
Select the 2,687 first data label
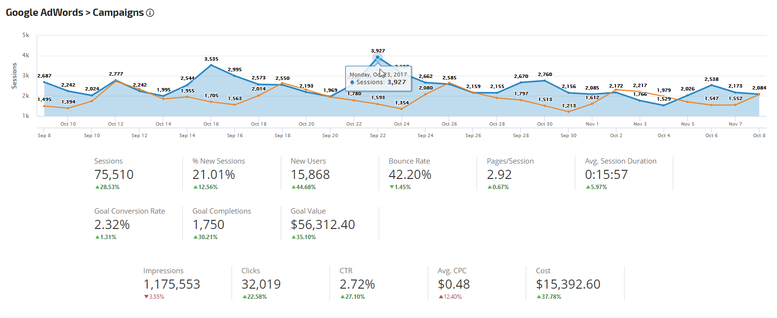(x=44, y=76)
